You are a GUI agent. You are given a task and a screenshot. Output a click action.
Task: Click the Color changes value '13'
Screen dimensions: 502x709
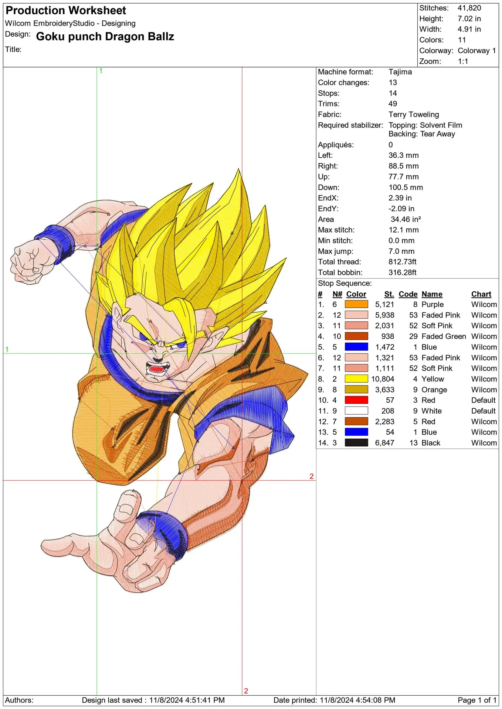393,83
